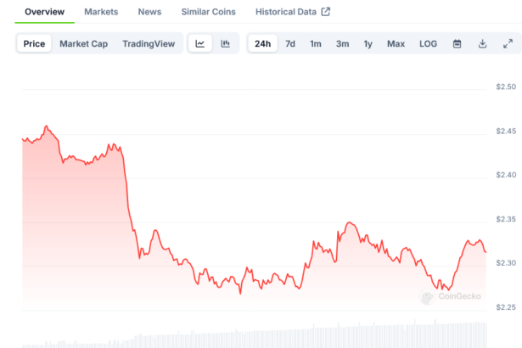Switch to candlestick chart icon
This screenshot has width=522, height=348.
click(x=225, y=43)
